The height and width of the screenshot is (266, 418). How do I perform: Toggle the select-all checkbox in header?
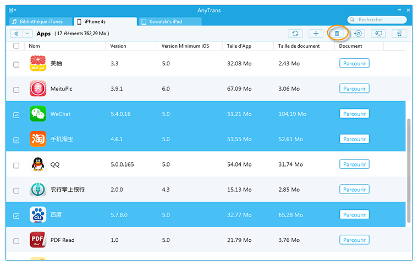tap(16, 46)
